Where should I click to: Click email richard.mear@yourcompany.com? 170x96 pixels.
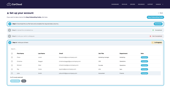69,65
